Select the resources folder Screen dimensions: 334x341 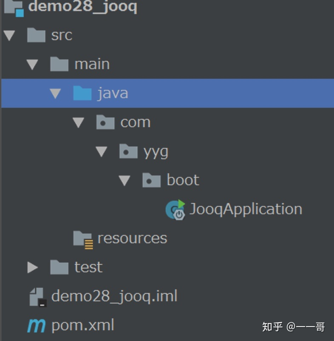[132, 238]
